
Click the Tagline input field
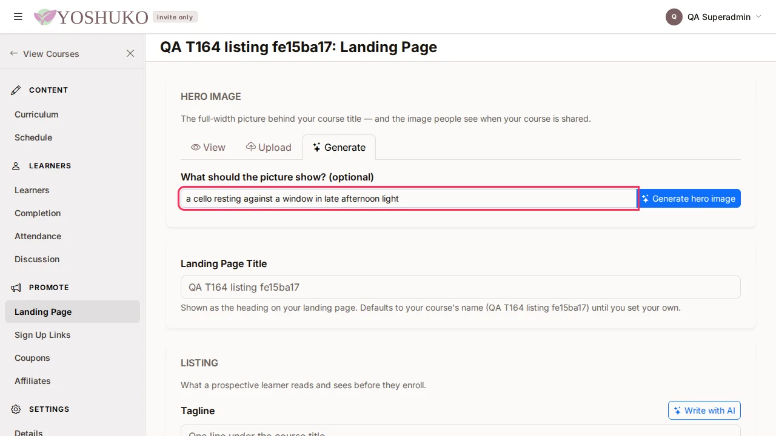click(x=461, y=431)
